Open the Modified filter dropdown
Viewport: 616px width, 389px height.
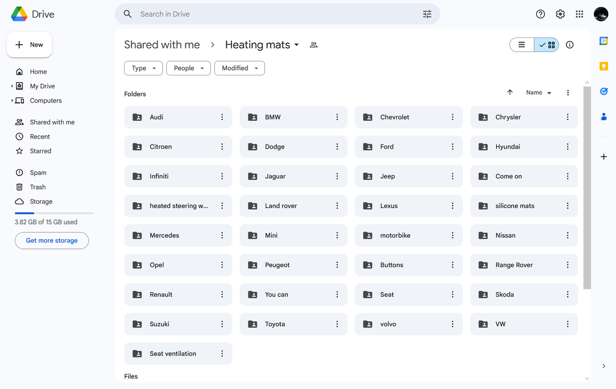[239, 68]
